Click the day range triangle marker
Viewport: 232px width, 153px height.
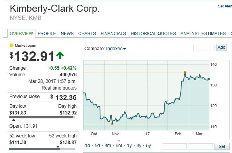click(14, 120)
